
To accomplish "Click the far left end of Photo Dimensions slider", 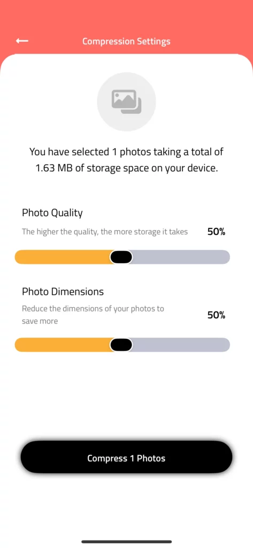I will [20, 345].
